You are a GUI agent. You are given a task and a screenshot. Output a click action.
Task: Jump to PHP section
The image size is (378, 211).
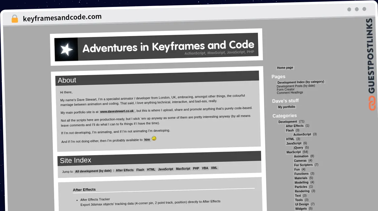[x=196, y=168]
